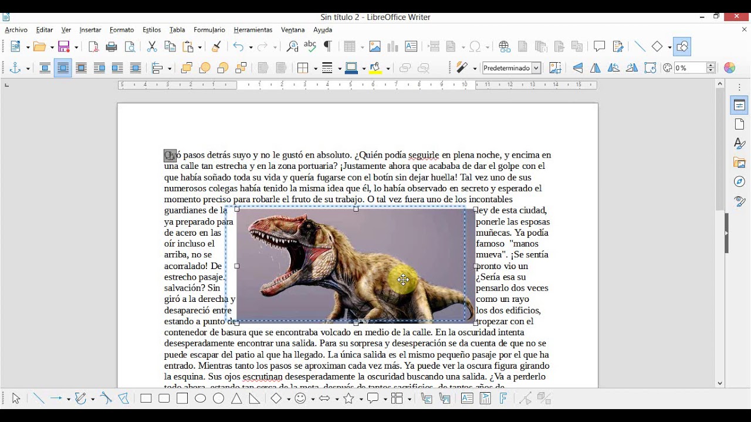
Task: Toggle print preview
Action: tap(130, 47)
